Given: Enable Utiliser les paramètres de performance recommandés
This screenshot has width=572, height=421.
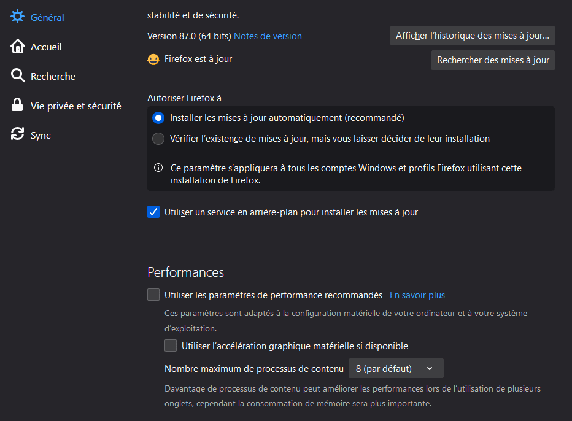Looking at the screenshot, I should [x=153, y=295].
